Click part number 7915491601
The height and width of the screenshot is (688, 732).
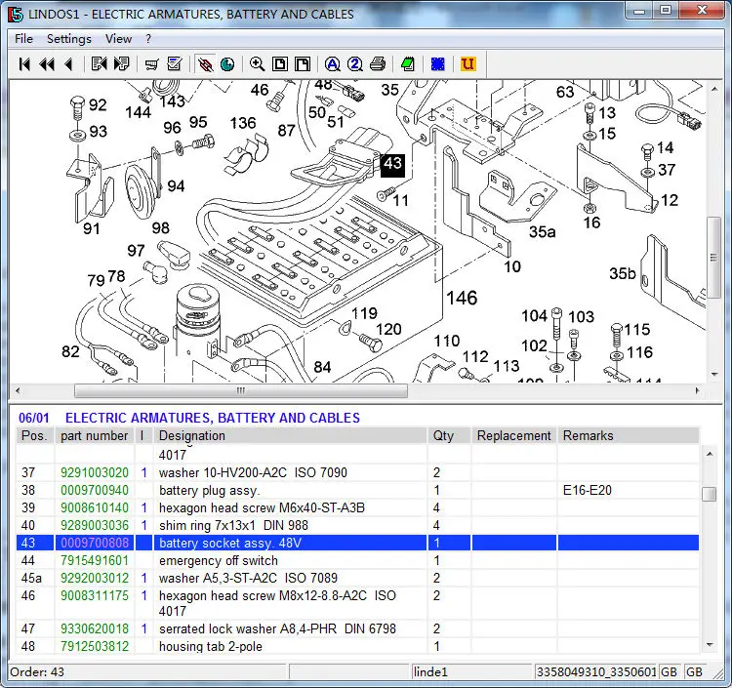(x=95, y=560)
